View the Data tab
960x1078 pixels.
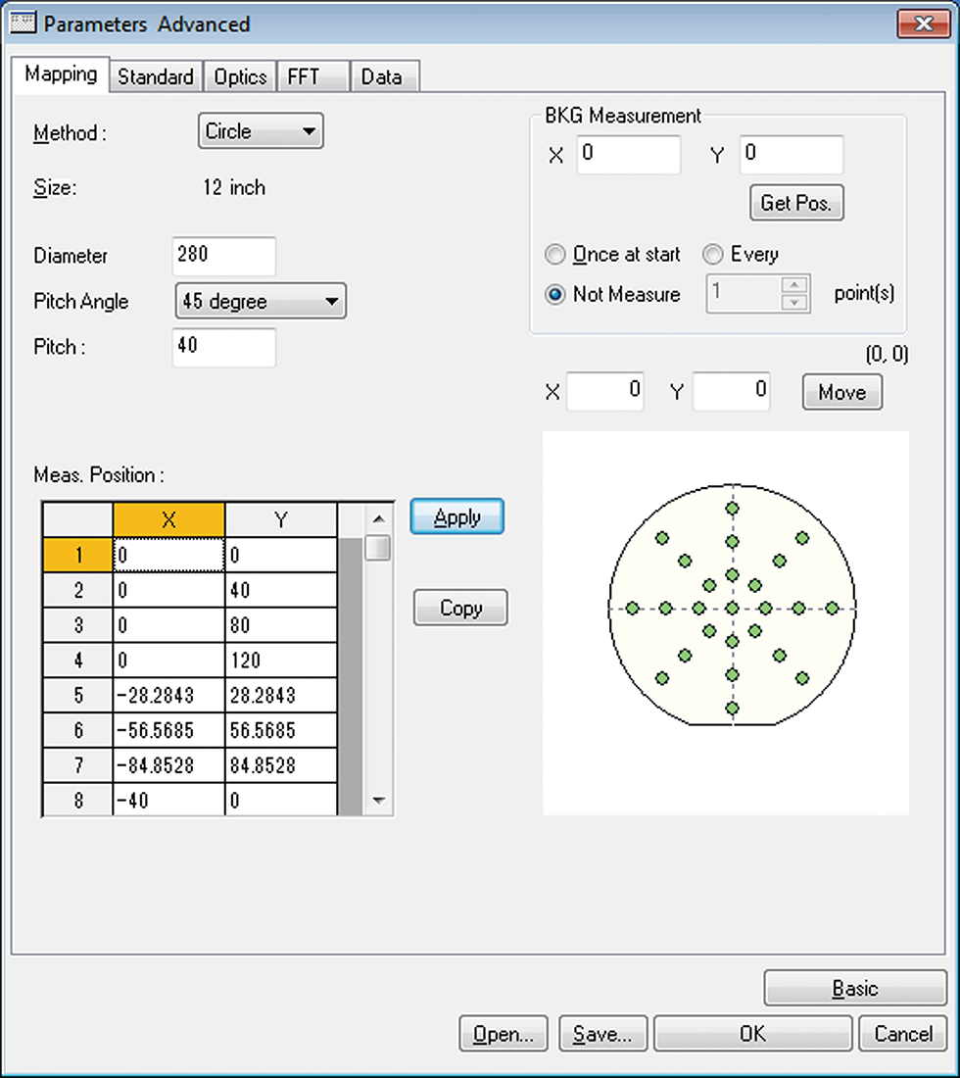coord(382,75)
